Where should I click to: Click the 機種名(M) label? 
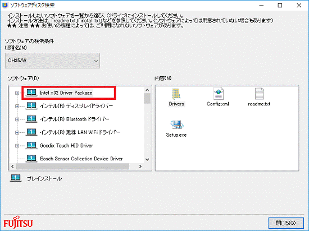pyautogui.click(x=16, y=48)
